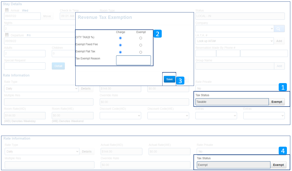Image resolution: width=292 pixels, height=171 pixels.
Task: Select Exempt radio for CITY TAX(8 %)
Action: tap(141, 38)
